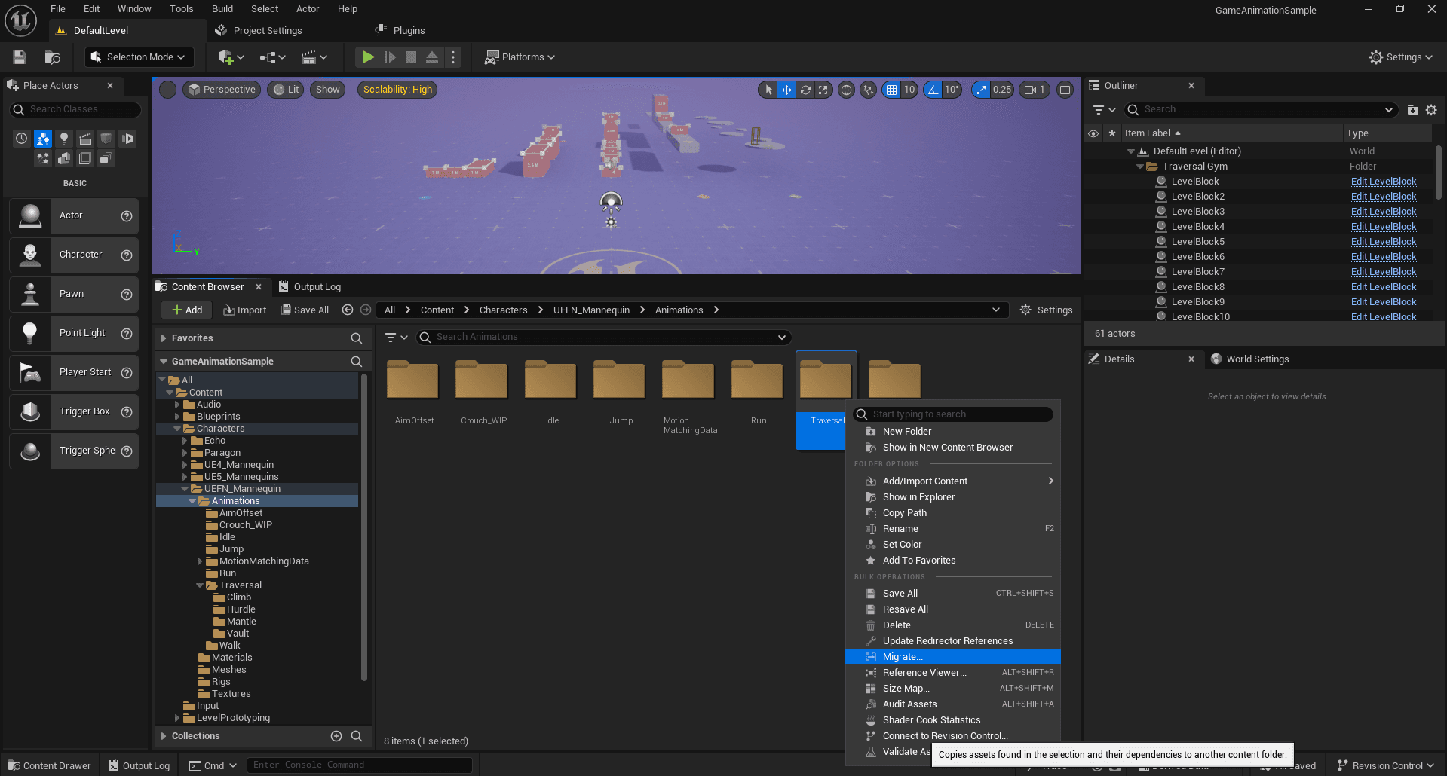The image size is (1447, 776).
Task: Toggle scale snapping icon
Action: pyautogui.click(x=981, y=90)
